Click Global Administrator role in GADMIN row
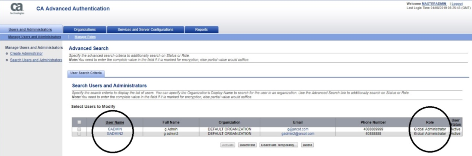The height and width of the screenshot is (156, 472). point(430,129)
